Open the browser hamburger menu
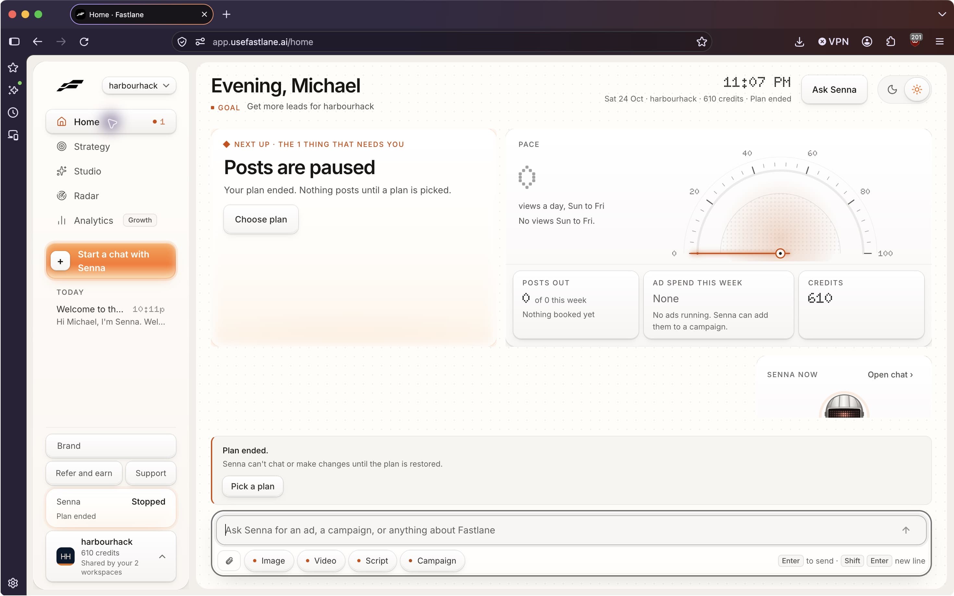This screenshot has height=596, width=954. tap(940, 42)
